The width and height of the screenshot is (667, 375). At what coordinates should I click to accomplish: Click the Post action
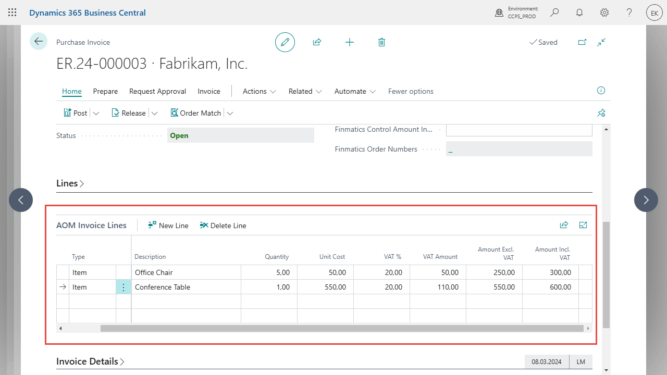click(x=76, y=113)
